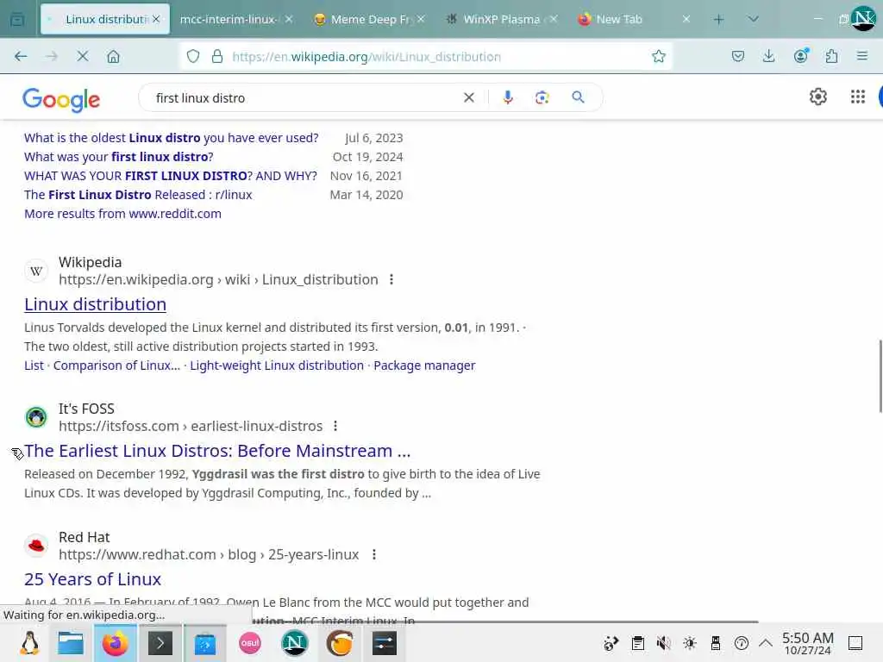Image resolution: width=883 pixels, height=662 pixels.
Task: Open Google quick settings gear
Action: click(x=817, y=97)
